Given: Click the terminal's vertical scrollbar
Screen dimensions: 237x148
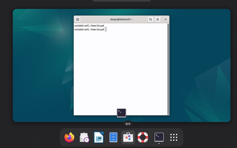Looking at the screenshot, I should [x=168, y=68].
